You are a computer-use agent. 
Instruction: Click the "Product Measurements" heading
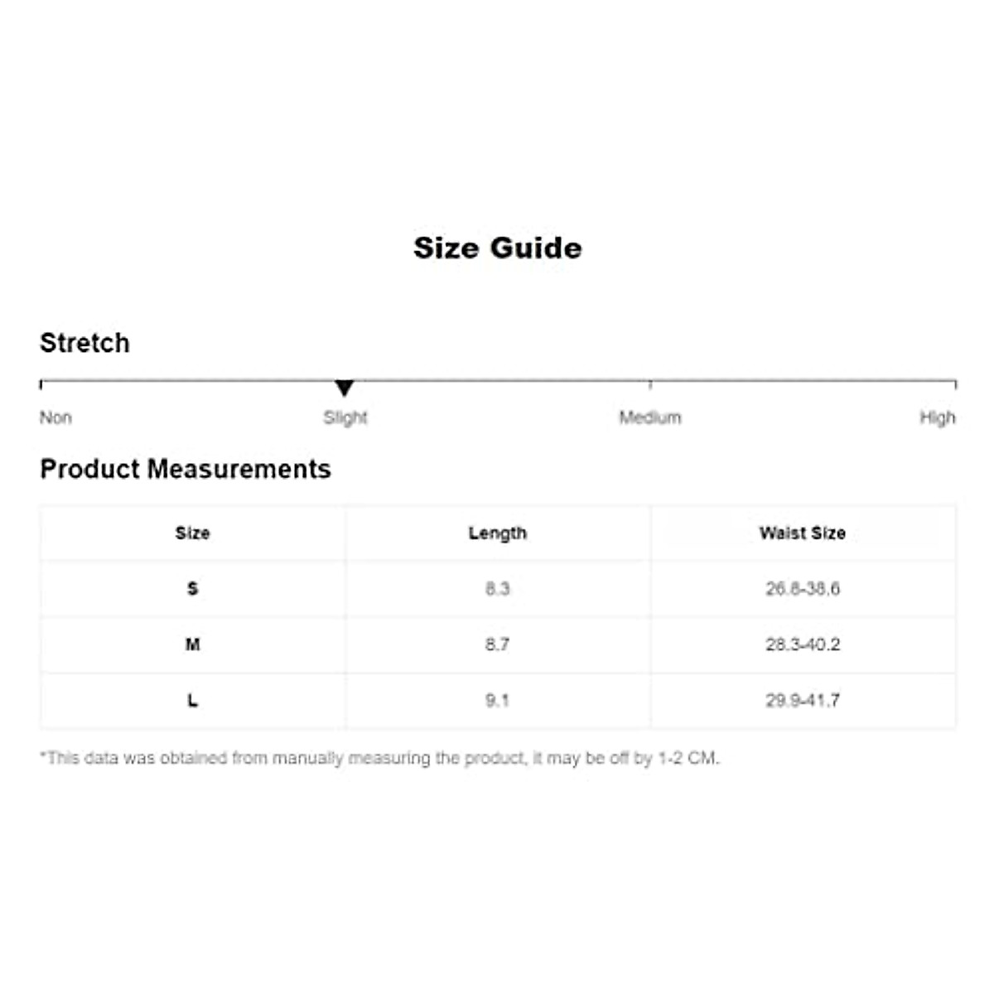pyautogui.click(x=186, y=469)
